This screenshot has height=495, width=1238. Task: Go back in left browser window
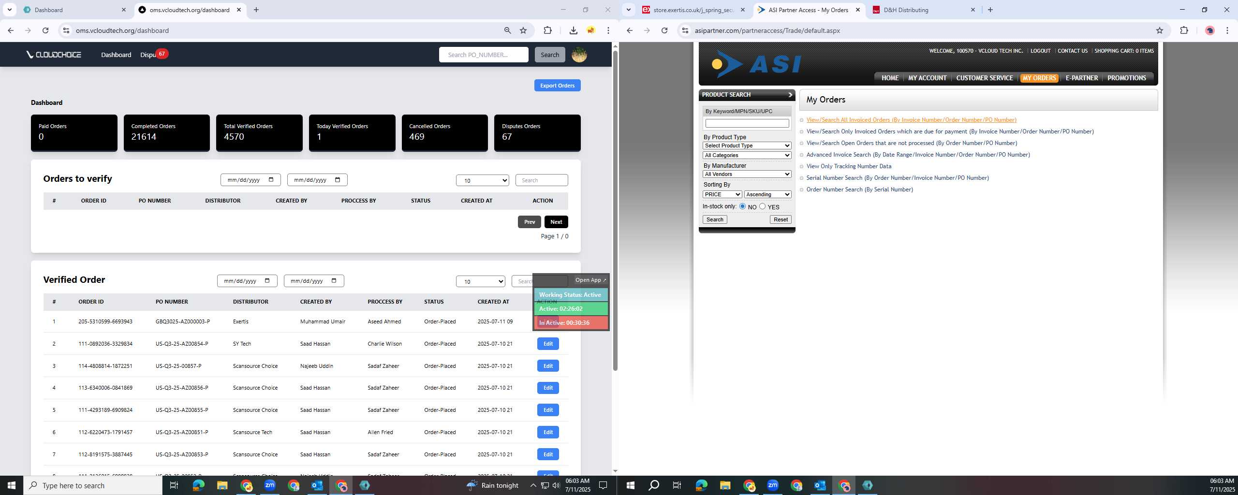point(11,30)
